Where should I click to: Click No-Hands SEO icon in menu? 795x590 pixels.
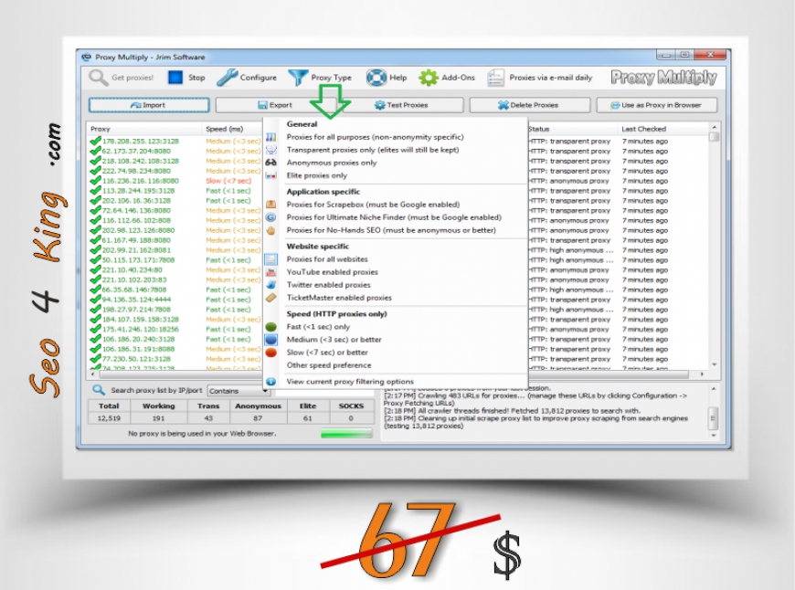271,230
